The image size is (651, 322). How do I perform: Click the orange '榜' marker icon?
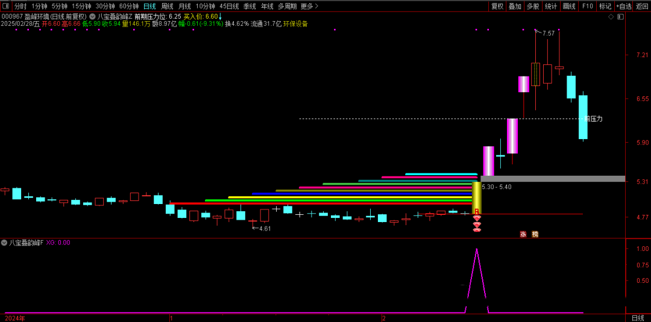pos(535,234)
